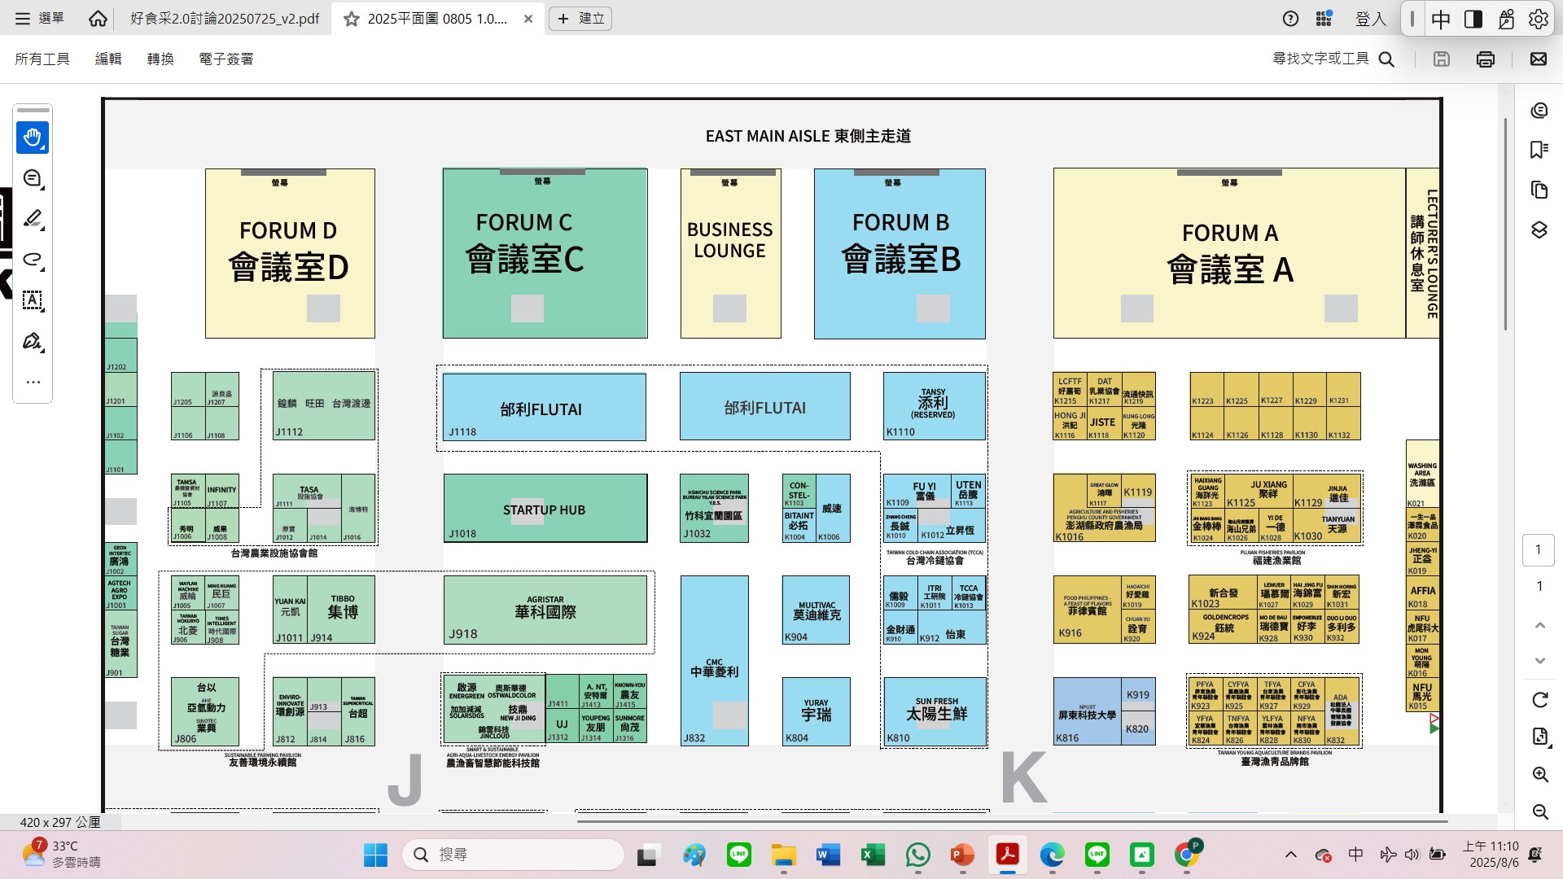Viewport: 1563px width, 879px height.
Task: Toggle half/full width in IME bar
Action: pos(1473,19)
